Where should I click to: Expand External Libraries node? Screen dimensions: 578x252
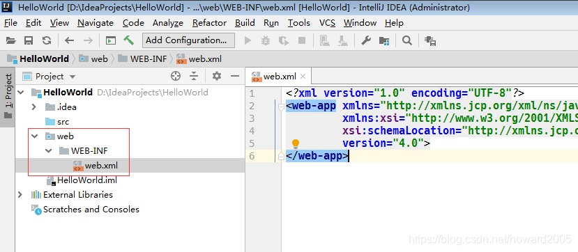20,195
